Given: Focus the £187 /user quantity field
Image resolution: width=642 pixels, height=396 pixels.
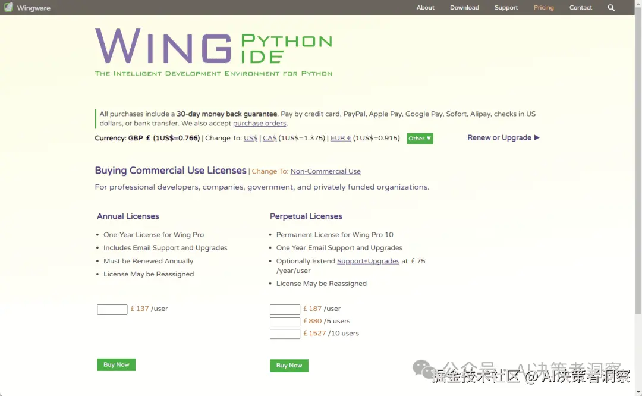Looking at the screenshot, I should coord(285,309).
